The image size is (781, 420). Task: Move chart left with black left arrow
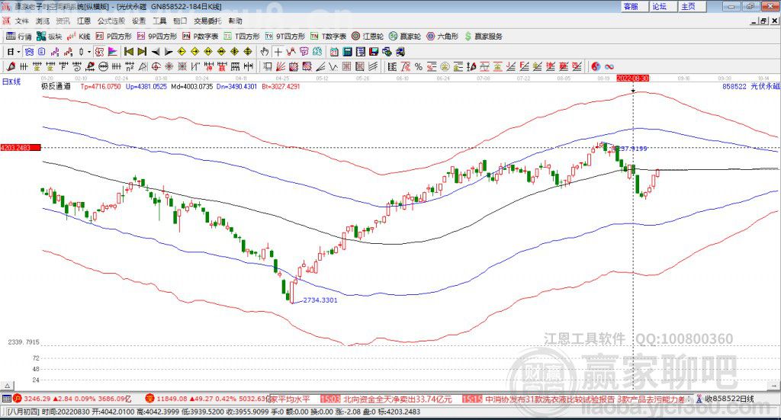pyautogui.click(x=156, y=52)
